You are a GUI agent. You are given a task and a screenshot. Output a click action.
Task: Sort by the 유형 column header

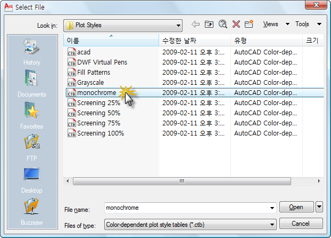click(267, 40)
